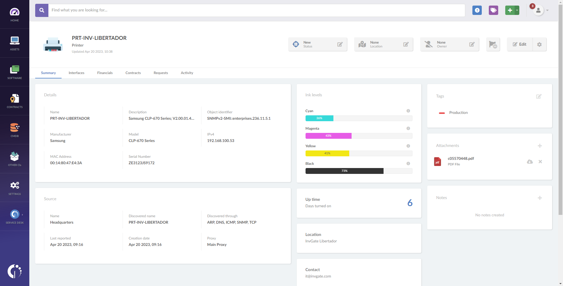Open the Financials tab
This screenshot has width=563, height=286.
point(105,73)
